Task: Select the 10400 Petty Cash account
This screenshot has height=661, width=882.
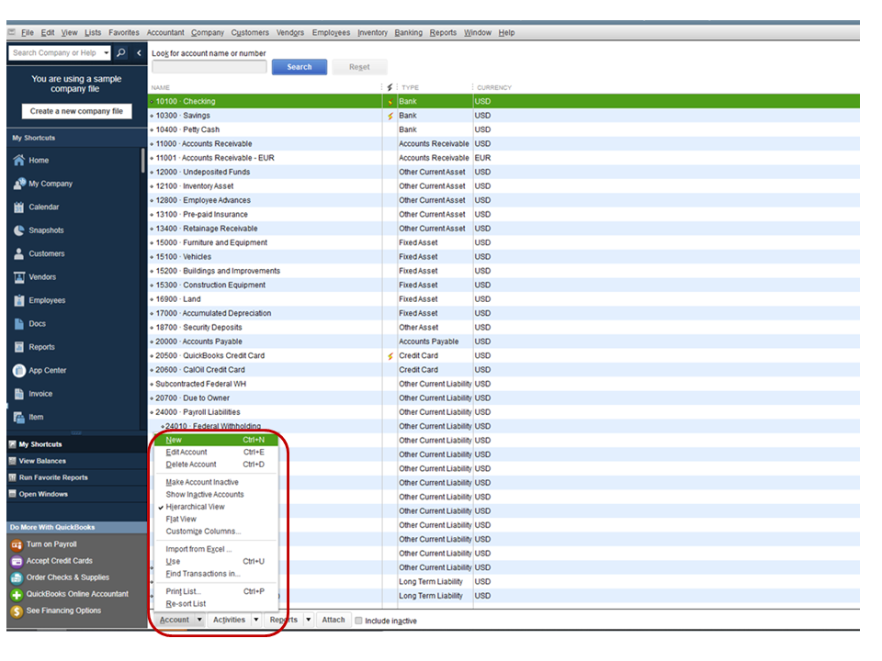Action: [x=504, y=129]
